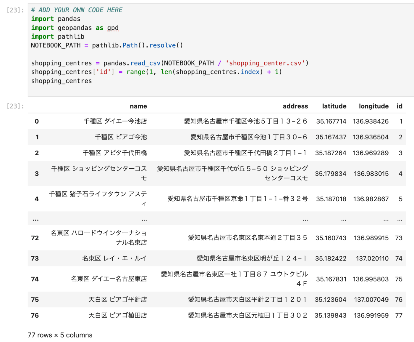Click latitude value 35.187018
414x342 pixels.
click(331, 199)
